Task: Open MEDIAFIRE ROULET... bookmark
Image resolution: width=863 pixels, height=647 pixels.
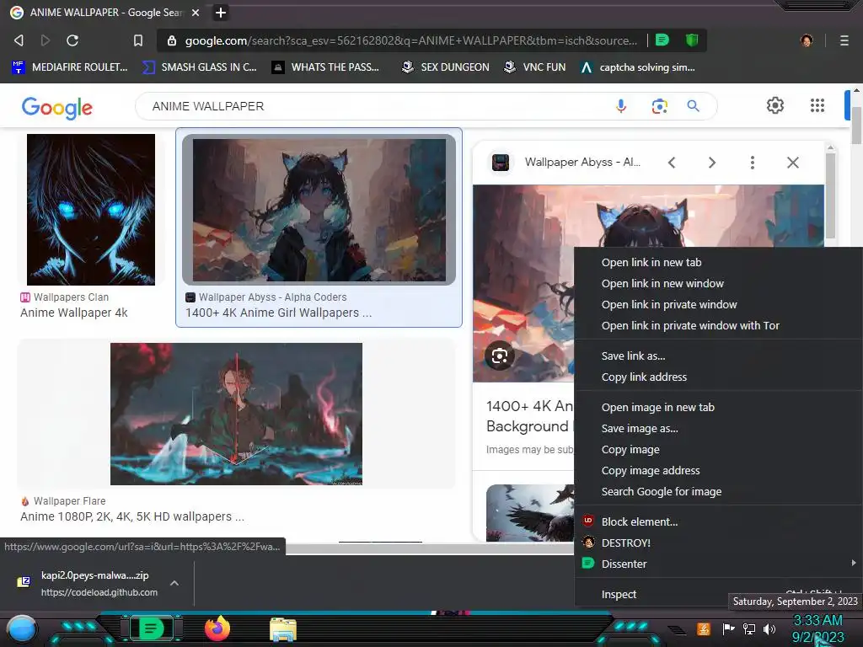Action: (71, 67)
